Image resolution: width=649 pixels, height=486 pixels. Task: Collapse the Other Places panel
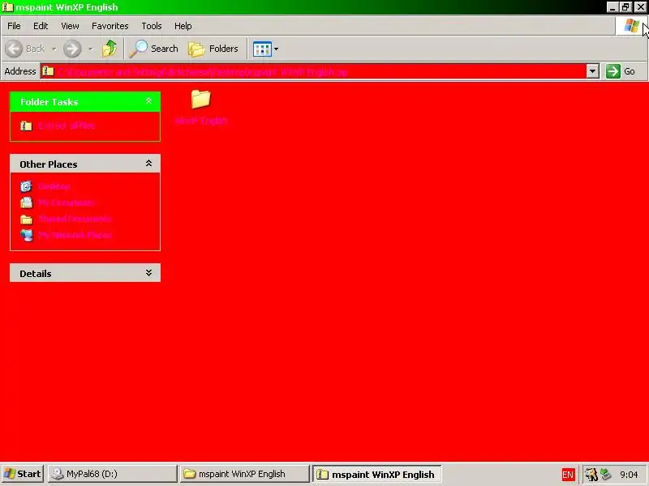tap(148, 164)
